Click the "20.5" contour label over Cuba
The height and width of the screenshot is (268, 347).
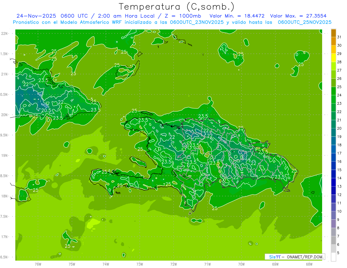(46, 110)
